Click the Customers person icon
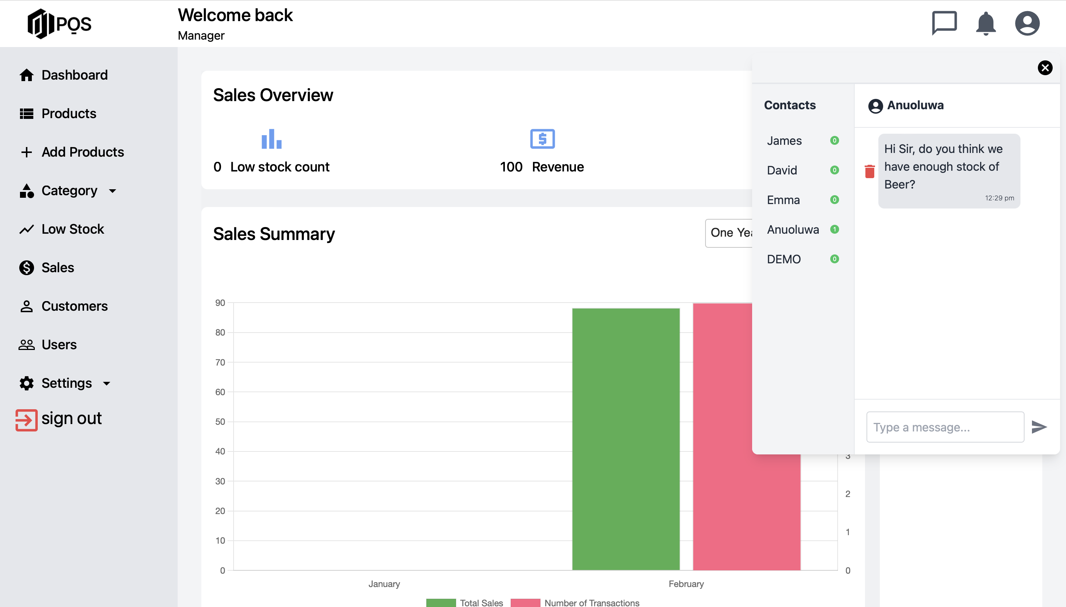1066x607 pixels. 27,306
